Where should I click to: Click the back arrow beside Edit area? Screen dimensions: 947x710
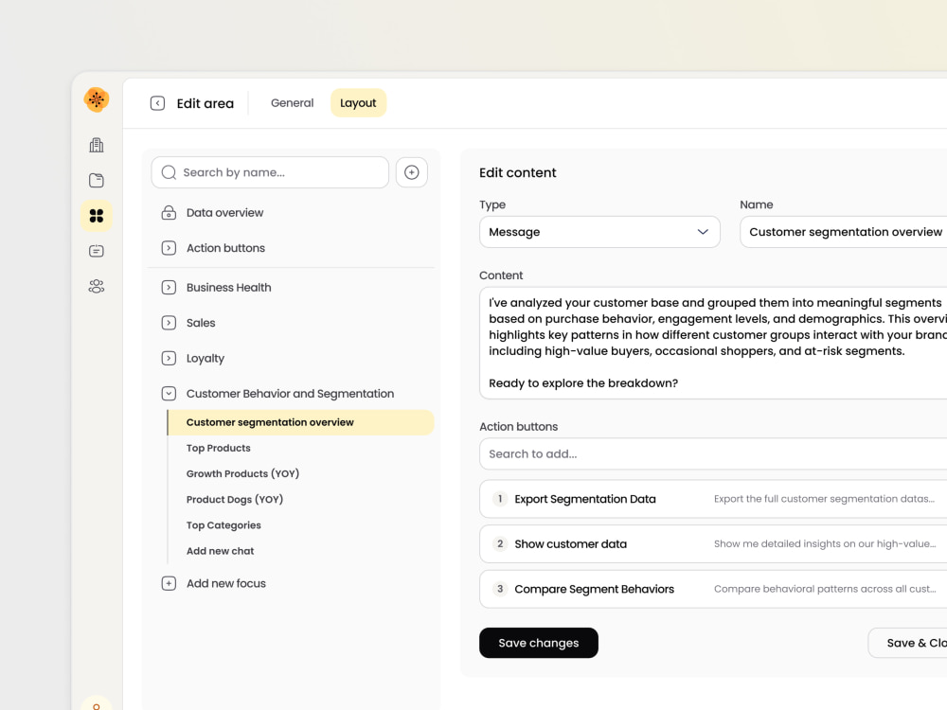pos(157,103)
